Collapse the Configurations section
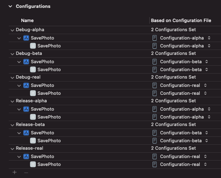Screen dimensions: 221x178 click(x=10, y=6)
